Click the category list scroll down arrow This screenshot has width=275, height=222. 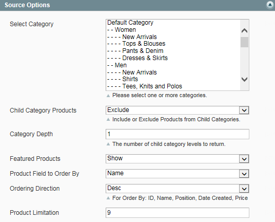pyautogui.click(x=244, y=79)
